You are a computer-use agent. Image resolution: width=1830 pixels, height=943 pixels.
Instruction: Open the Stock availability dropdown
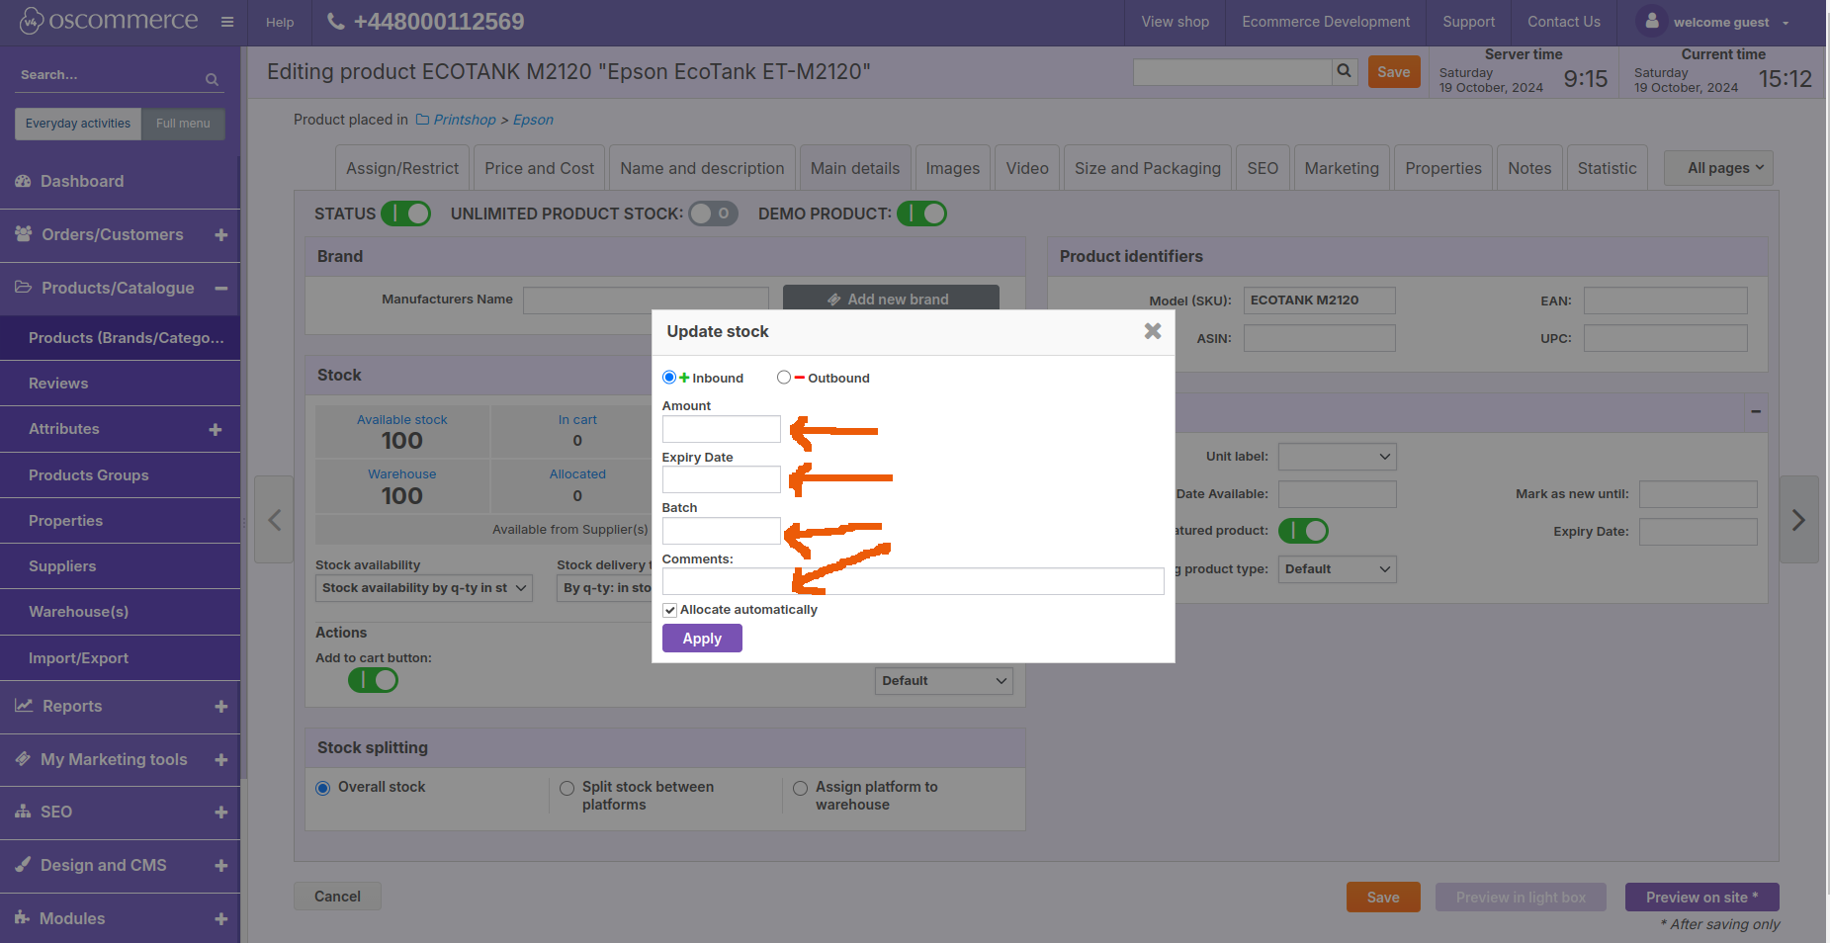424,588
